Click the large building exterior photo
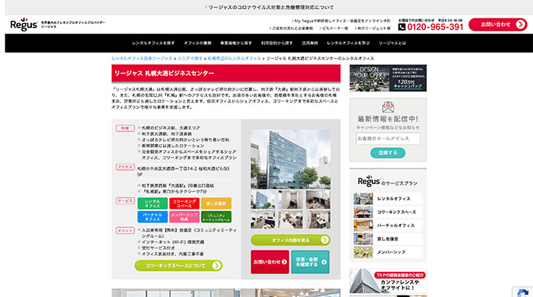This screenshot has height=297, width=533. tap(291, 159)
